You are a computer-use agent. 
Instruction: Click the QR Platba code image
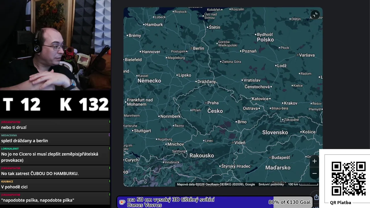point(348,179)
